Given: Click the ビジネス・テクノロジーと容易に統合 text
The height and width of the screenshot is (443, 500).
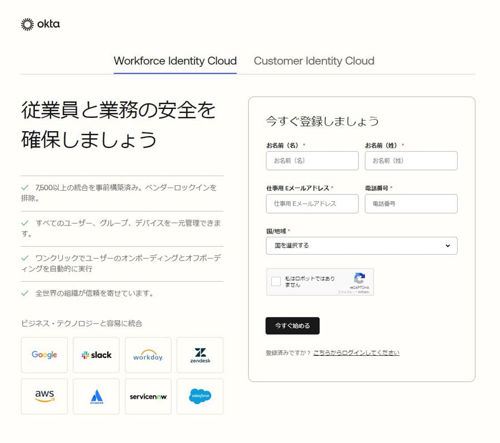Looking at the screenshot, I should 82,323.
